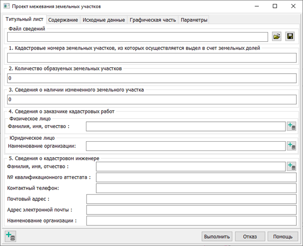Go to the Параметры tab
This screenshot has height=246, width=303.
(194, 20)
